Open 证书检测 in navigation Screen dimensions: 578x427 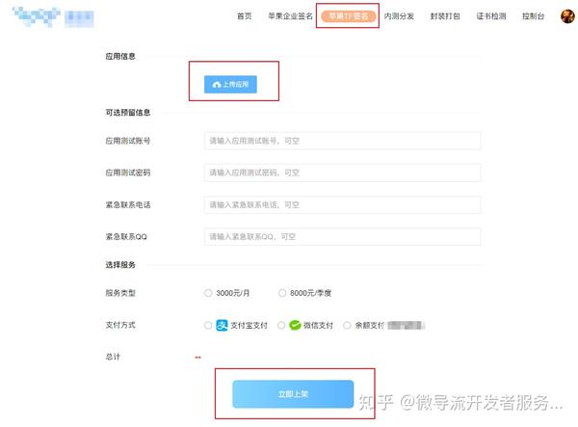pyautogui.click(x=491, y=16)
